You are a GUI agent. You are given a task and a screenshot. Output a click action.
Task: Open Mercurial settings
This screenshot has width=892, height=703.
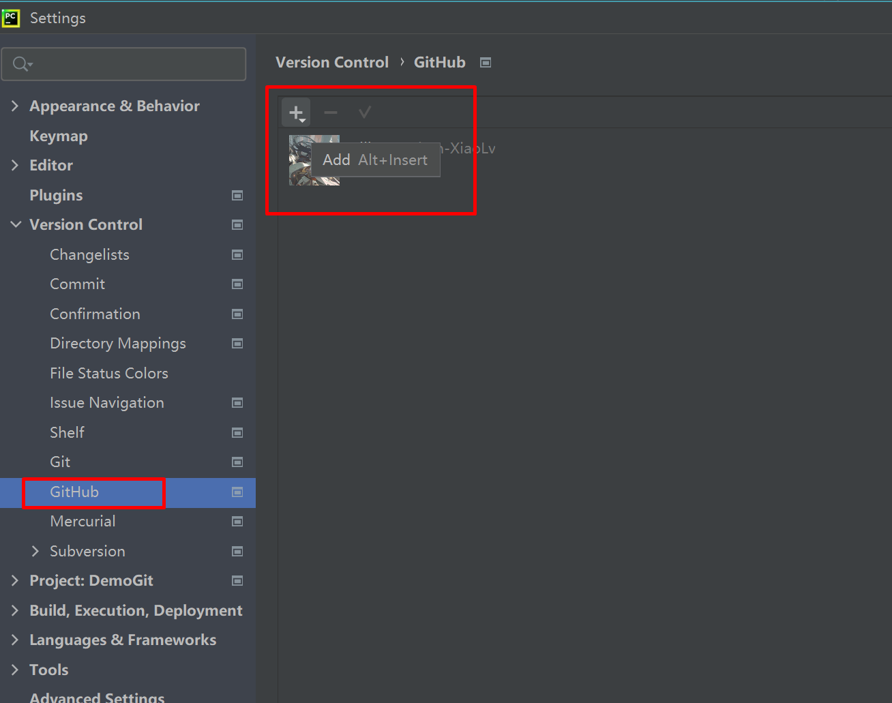click(83, 522)
